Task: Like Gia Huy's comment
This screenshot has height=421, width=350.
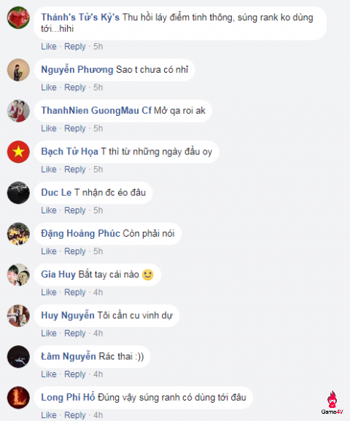Action: point(49,292)
